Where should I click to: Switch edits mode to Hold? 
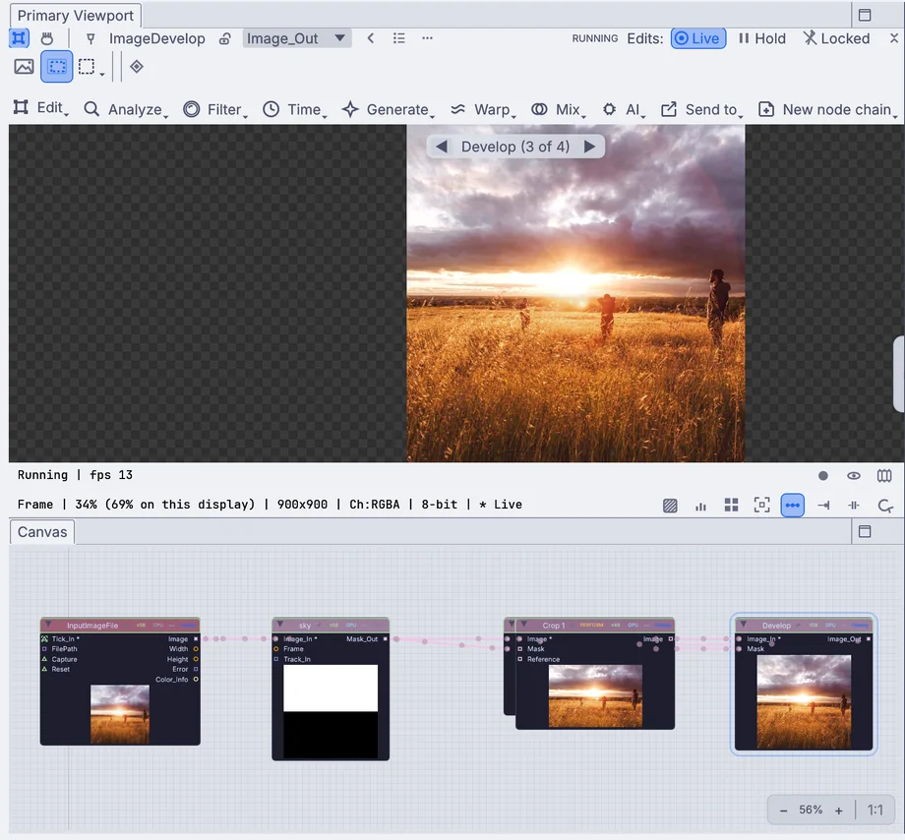pos(761,38)
